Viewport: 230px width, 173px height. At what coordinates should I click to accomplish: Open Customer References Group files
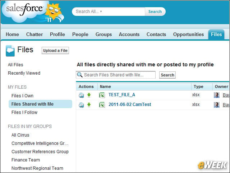[40, 151]
